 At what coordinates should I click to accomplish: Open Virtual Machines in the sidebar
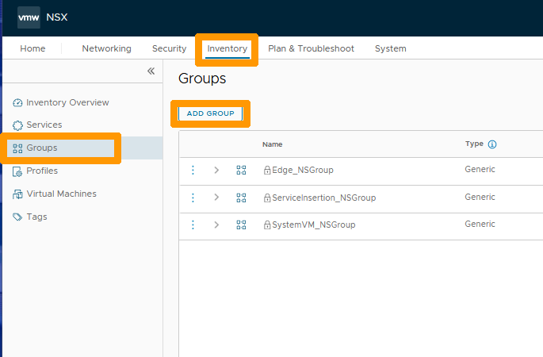[x=62, y=194]
